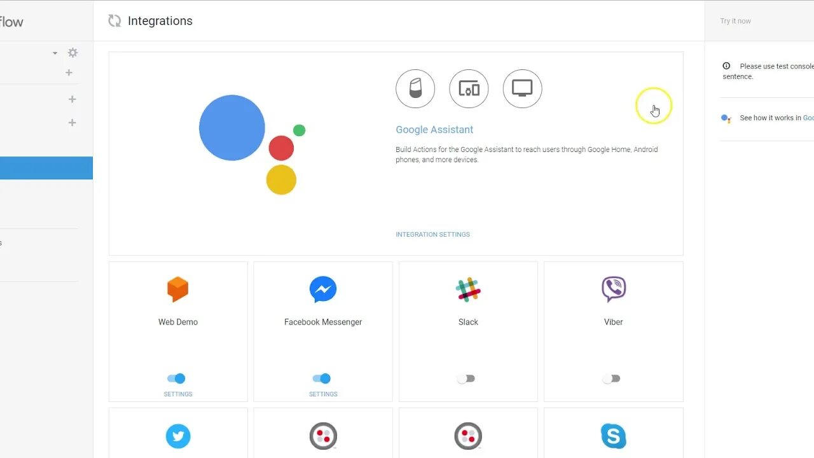Click the Slack label
This screenshot has height=458, width=814.
point(468,322)
